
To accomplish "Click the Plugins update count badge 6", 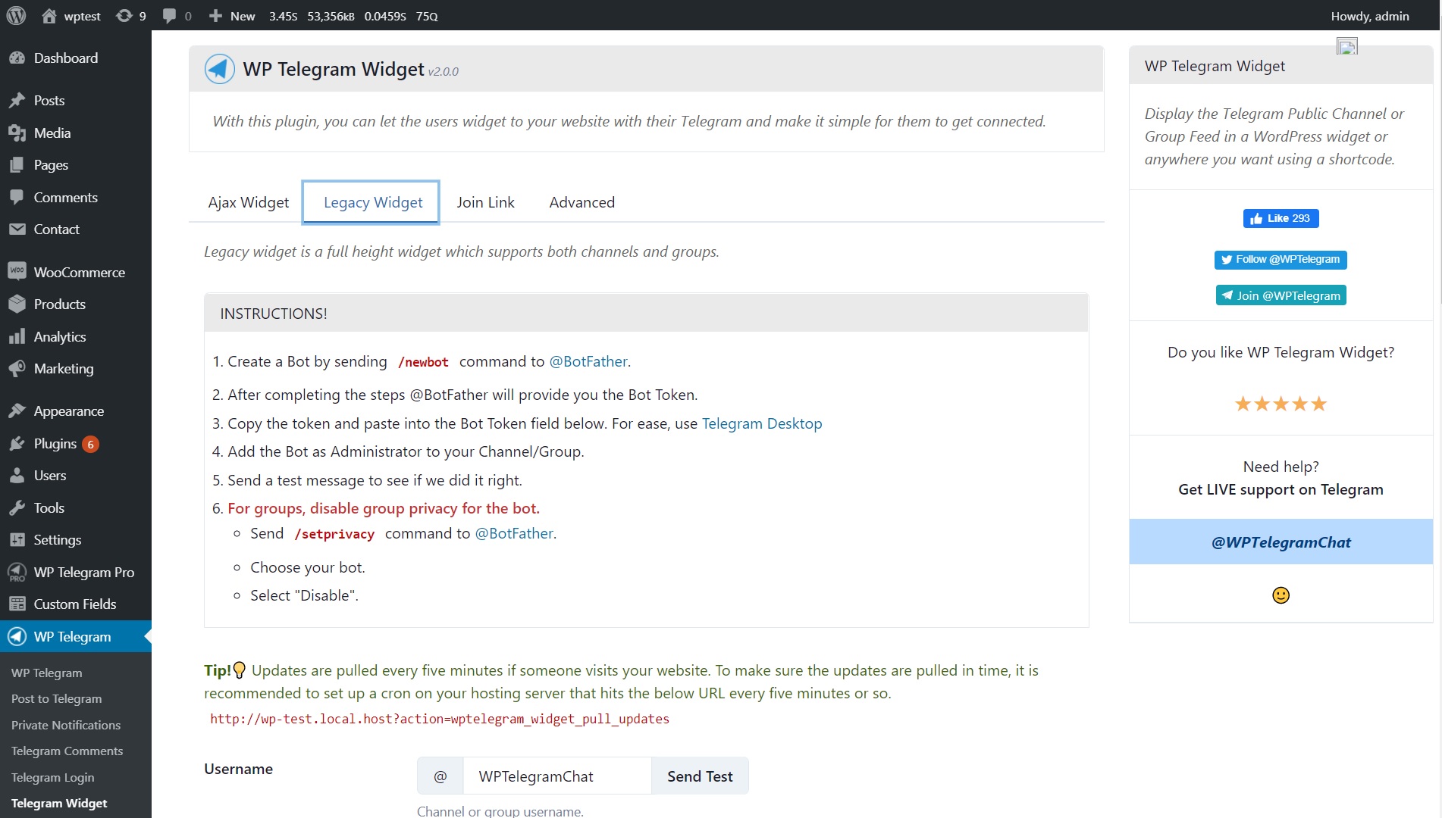I will click(x=90, y=445).
